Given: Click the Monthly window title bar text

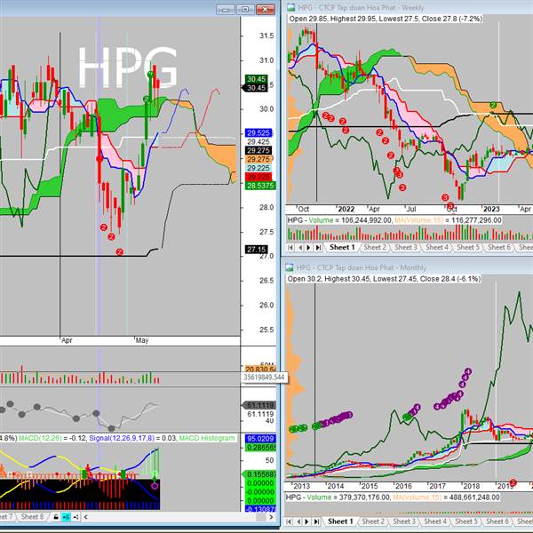Looking at the screenshot, I should 361,267.
